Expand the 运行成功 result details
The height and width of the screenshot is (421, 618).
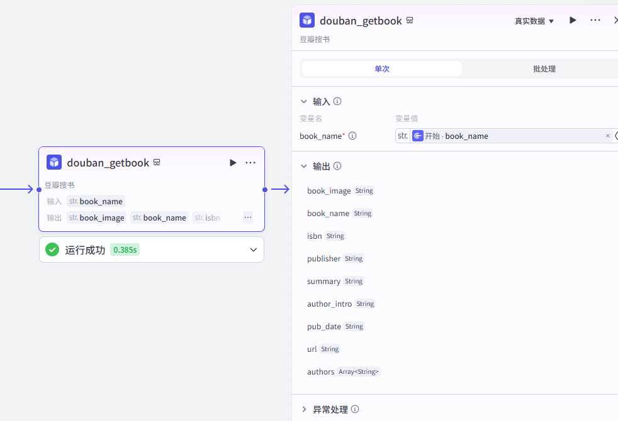pos(254,250)
